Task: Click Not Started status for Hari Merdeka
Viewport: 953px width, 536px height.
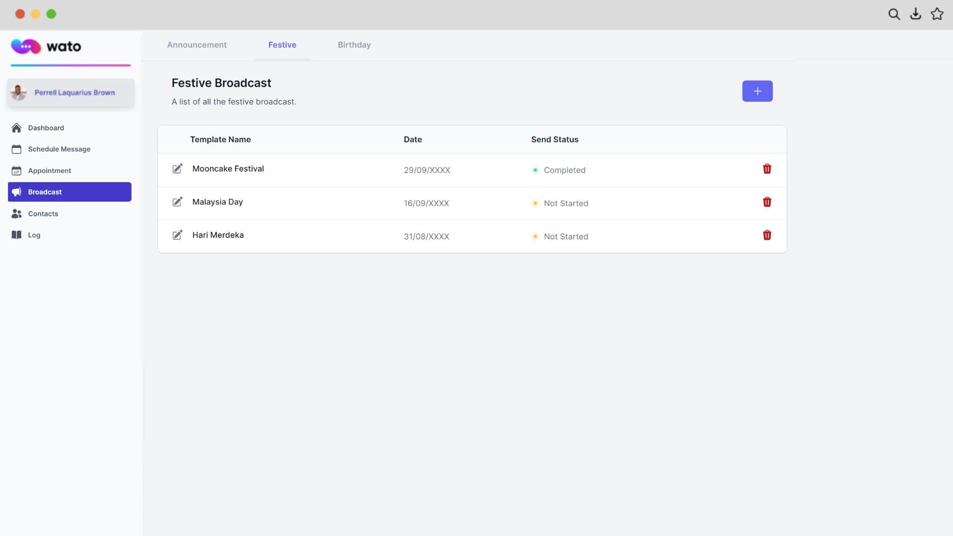Action: pos(560,237)
